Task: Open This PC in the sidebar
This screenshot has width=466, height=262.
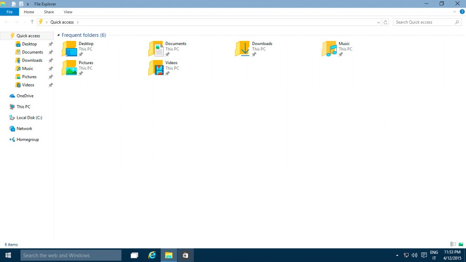Action: (x=23, y=106)
